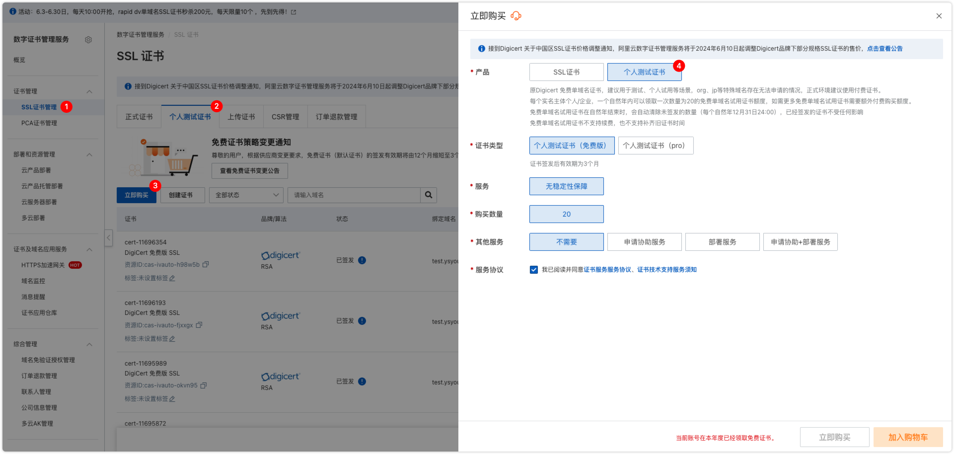Switch to CSR管理 tab
Image resolution: width=954 pixels, height=454 pixels.
(286, 117)
